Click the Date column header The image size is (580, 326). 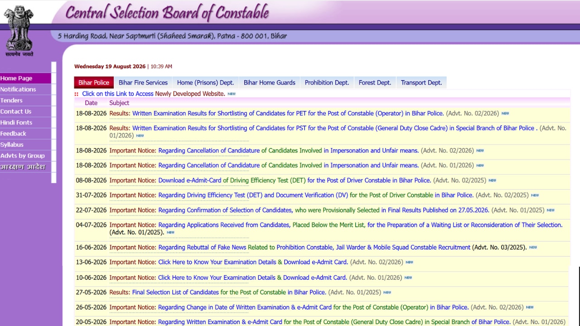click(91, 103)
